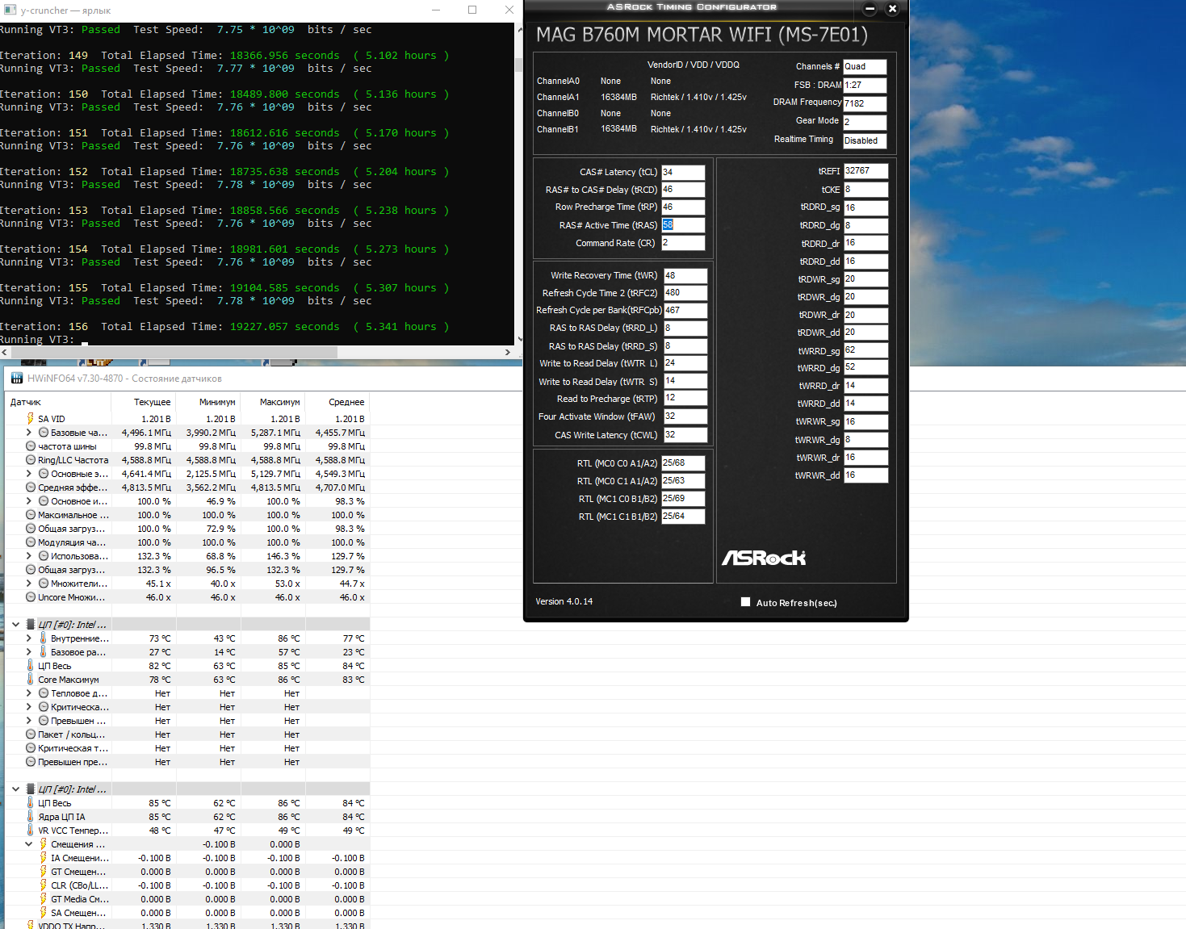Click the lightning icon beside CLR (CBo/LL...

[x=43, y=885]
